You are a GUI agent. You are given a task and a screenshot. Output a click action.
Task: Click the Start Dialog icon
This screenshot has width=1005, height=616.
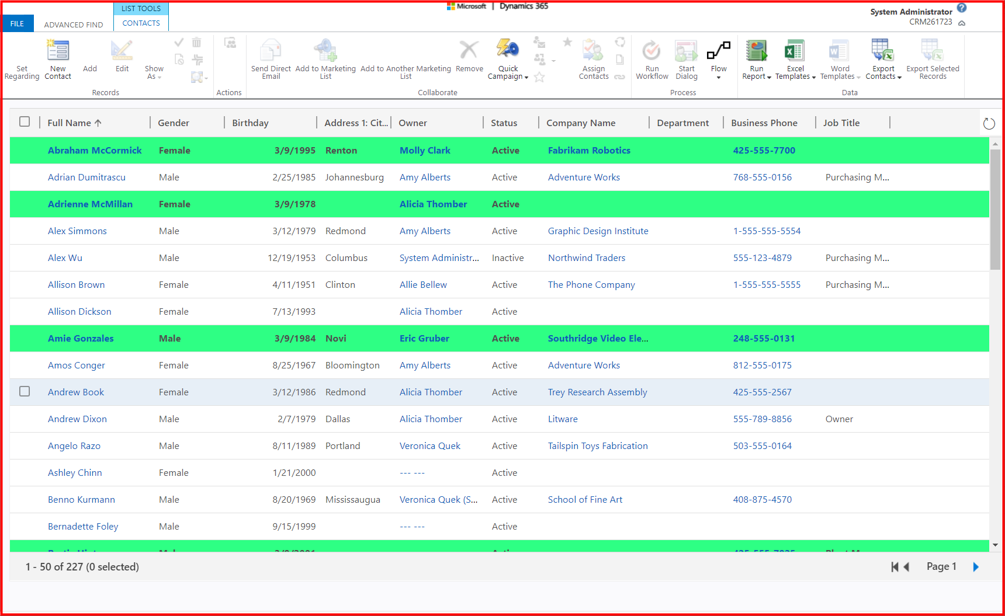(x=687, y=51)
